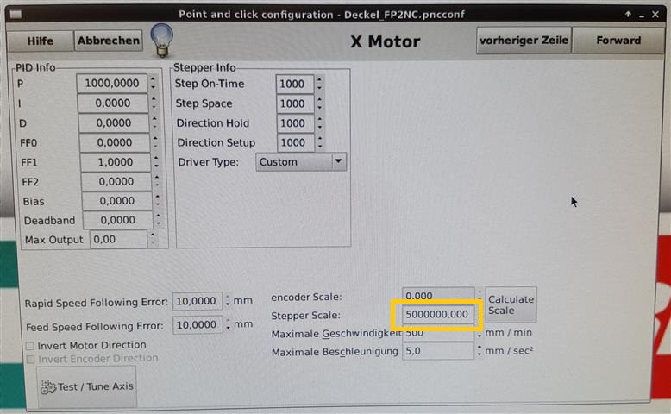671x414 pixels.
Task: Click the encoder Scale field
Action: coord(438,295)
